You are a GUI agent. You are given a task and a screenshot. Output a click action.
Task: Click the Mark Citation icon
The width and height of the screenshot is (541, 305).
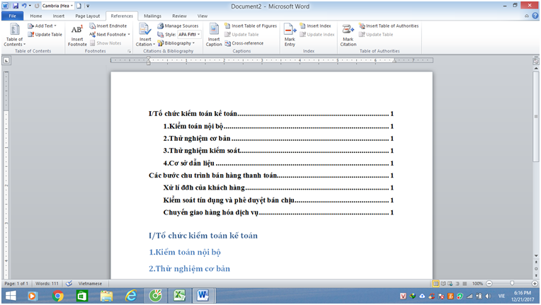[348, 35]
